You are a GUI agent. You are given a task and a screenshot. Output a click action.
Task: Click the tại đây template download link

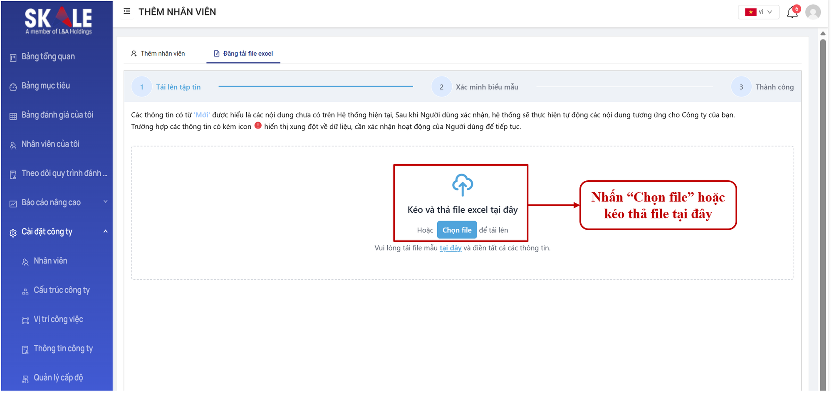click(451, 248)
